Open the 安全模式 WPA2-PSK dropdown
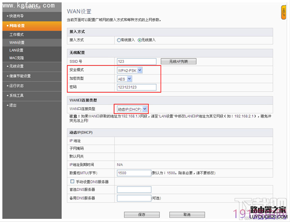The height and width of the screenshot is (222, 290). pos(130,70)
